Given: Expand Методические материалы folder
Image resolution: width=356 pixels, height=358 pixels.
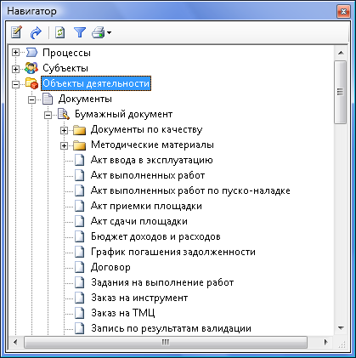Looking at the screenshot, I should point(65,145).
